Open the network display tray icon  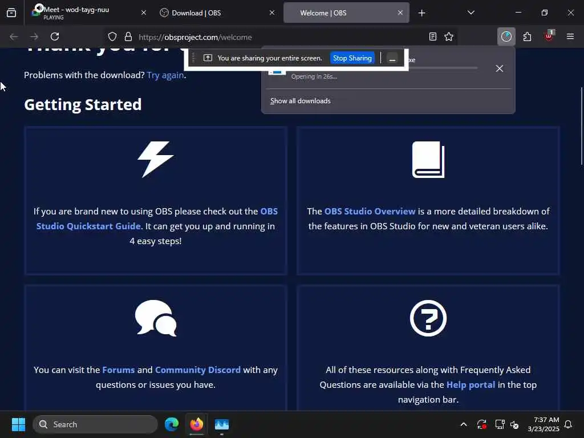500,424
